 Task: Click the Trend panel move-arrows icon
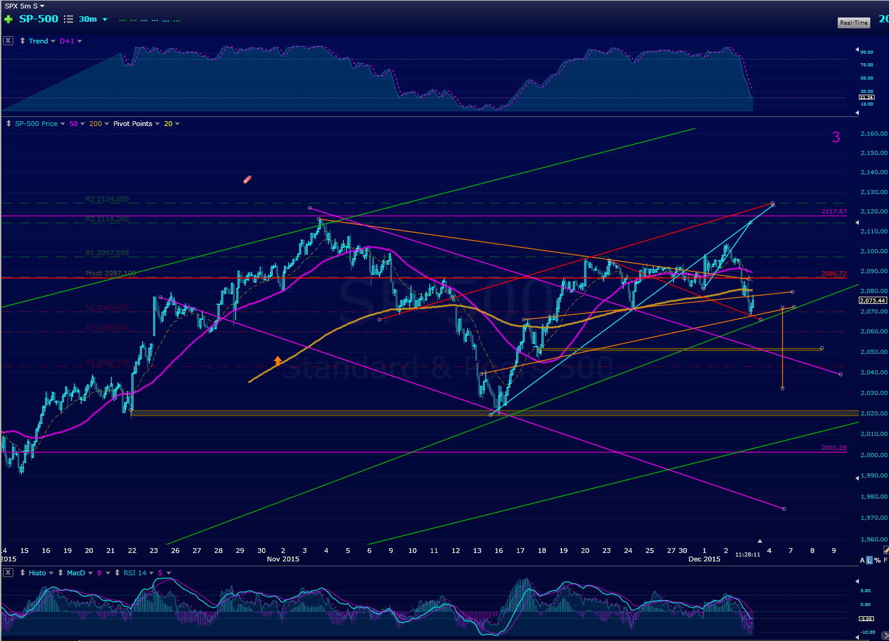coord(22,41)
